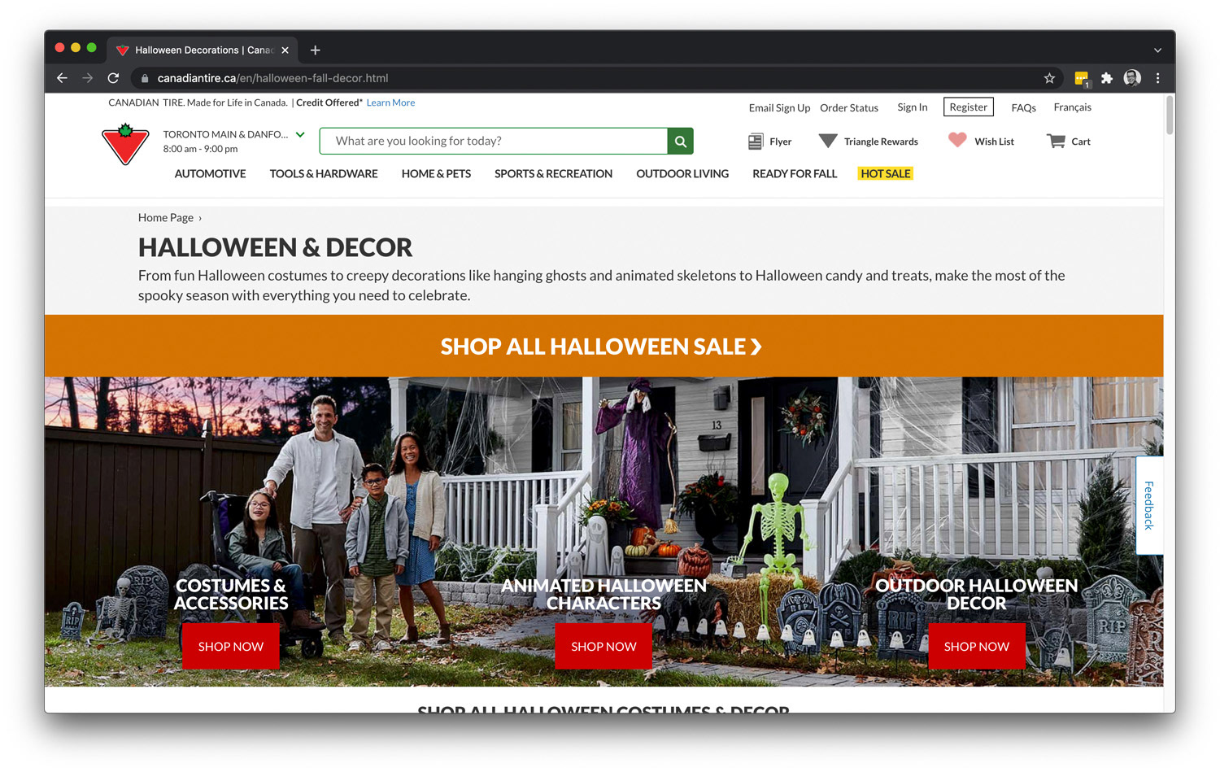
Task: Open a new tab with plus icon
Action: coord(315,50)
